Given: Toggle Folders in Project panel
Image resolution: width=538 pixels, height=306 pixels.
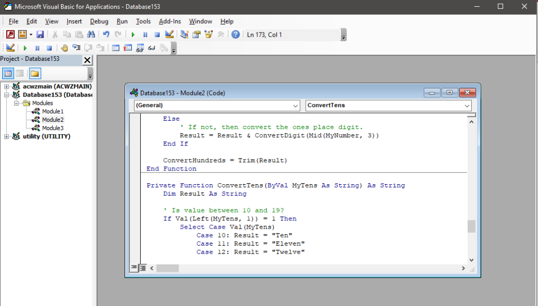Looking at the screenshot, I should point(35,73).
